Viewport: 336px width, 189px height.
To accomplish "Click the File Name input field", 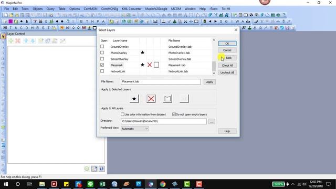I will (161, 82).
